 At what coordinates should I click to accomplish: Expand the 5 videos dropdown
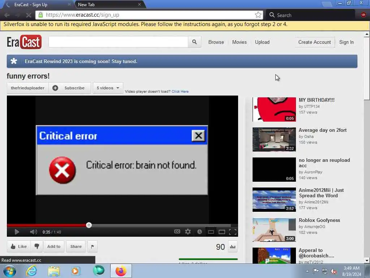108,88
